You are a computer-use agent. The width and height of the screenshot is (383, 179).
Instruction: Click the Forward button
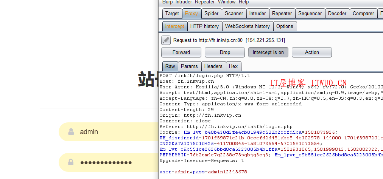point(181,52)
